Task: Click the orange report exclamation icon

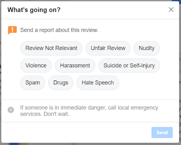Action: point(12,30)
